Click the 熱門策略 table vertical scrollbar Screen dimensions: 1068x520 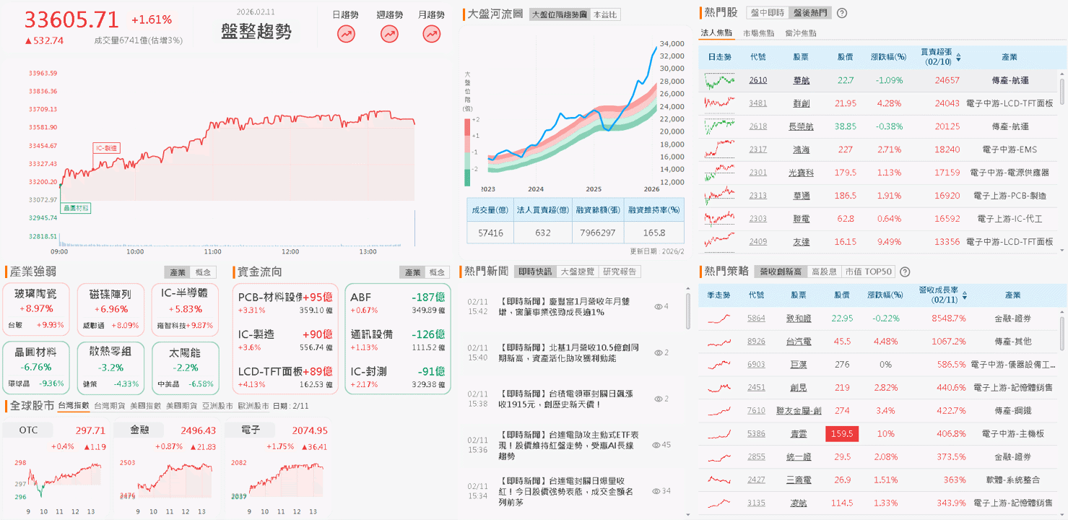[x=1062, y=334]
